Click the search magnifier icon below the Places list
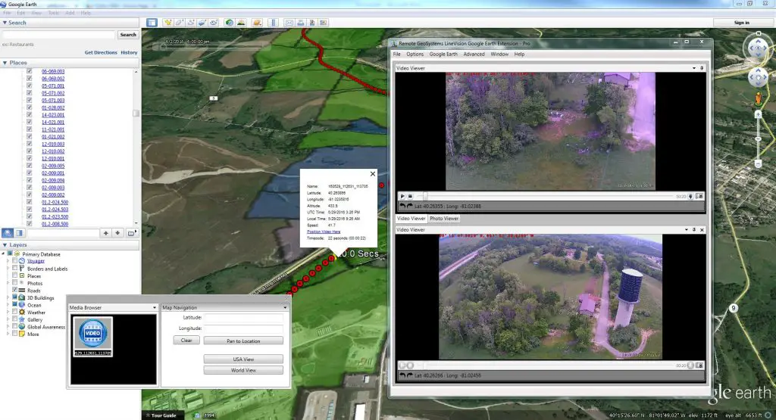Viewport: 776px width, 420px height. [x=8, y=233]
